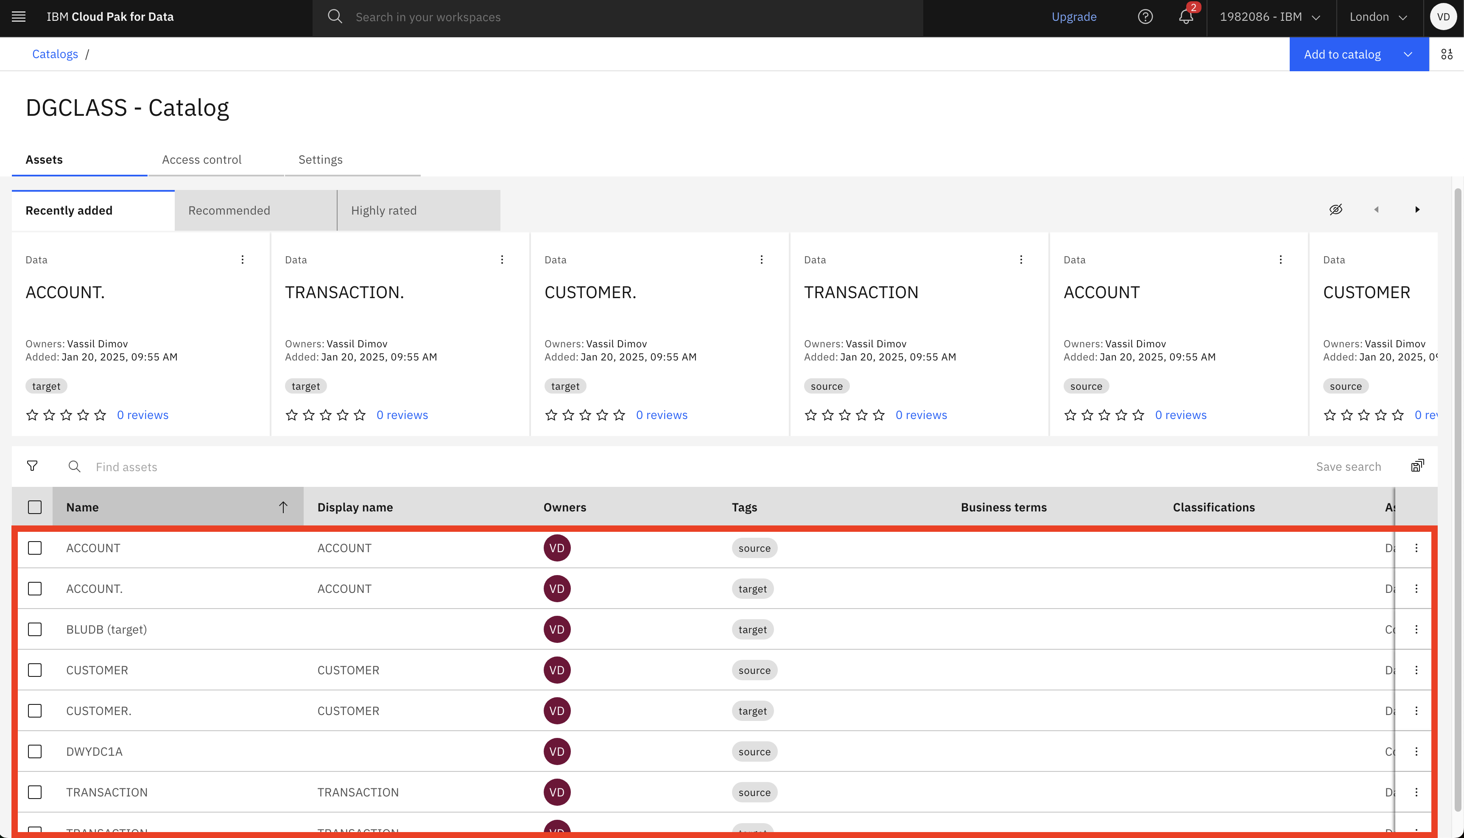The image size is (1464, 838).
Task: Hide the recently added cards with the eye toggle
Action: [1336, 209]
